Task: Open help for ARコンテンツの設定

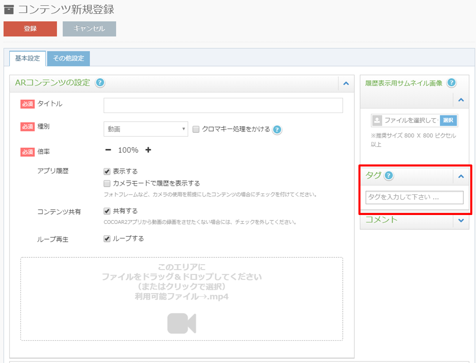Action: [x=100, y=83]
